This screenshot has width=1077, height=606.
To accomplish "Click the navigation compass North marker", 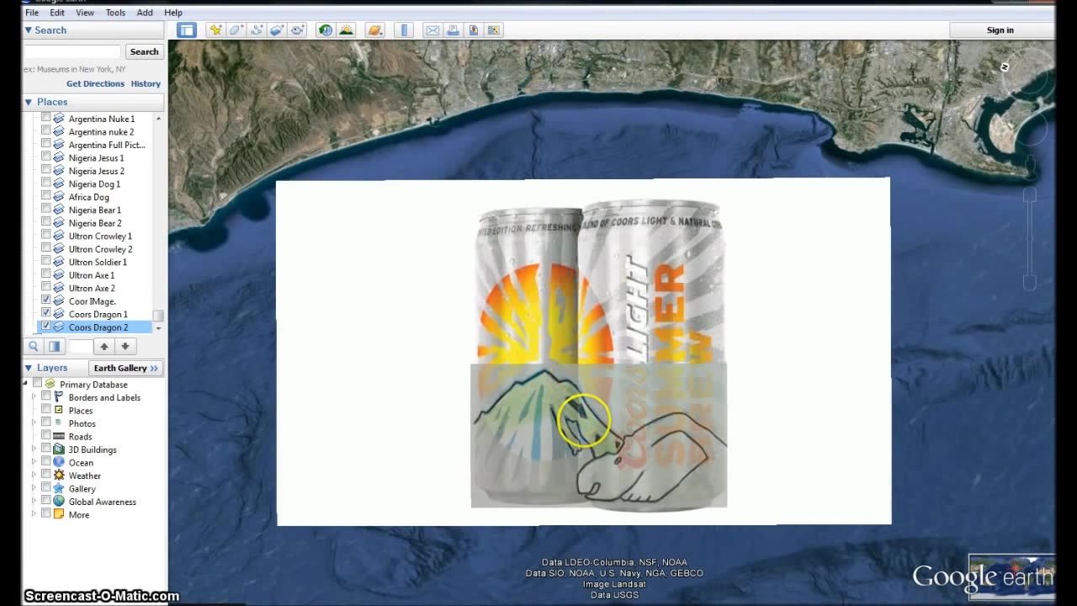I will tap(1004, 66).
